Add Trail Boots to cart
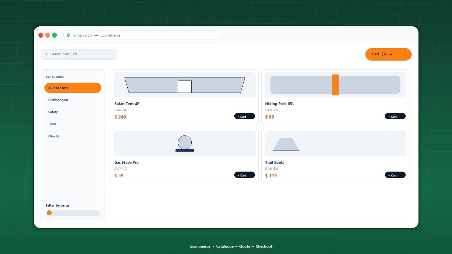The image size is (452, 254). click(395, 175)
